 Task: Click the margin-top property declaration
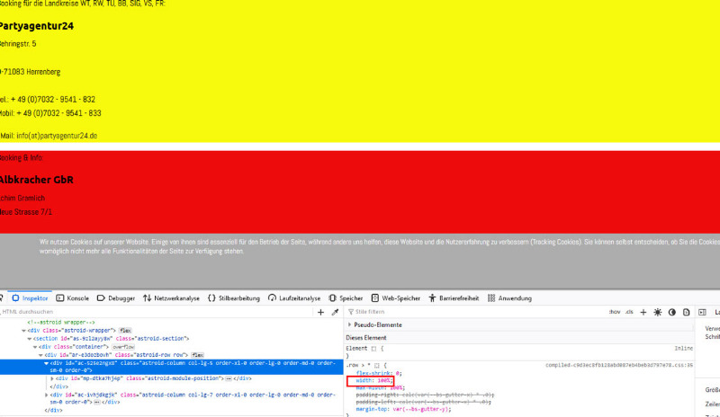pos(403,409)
